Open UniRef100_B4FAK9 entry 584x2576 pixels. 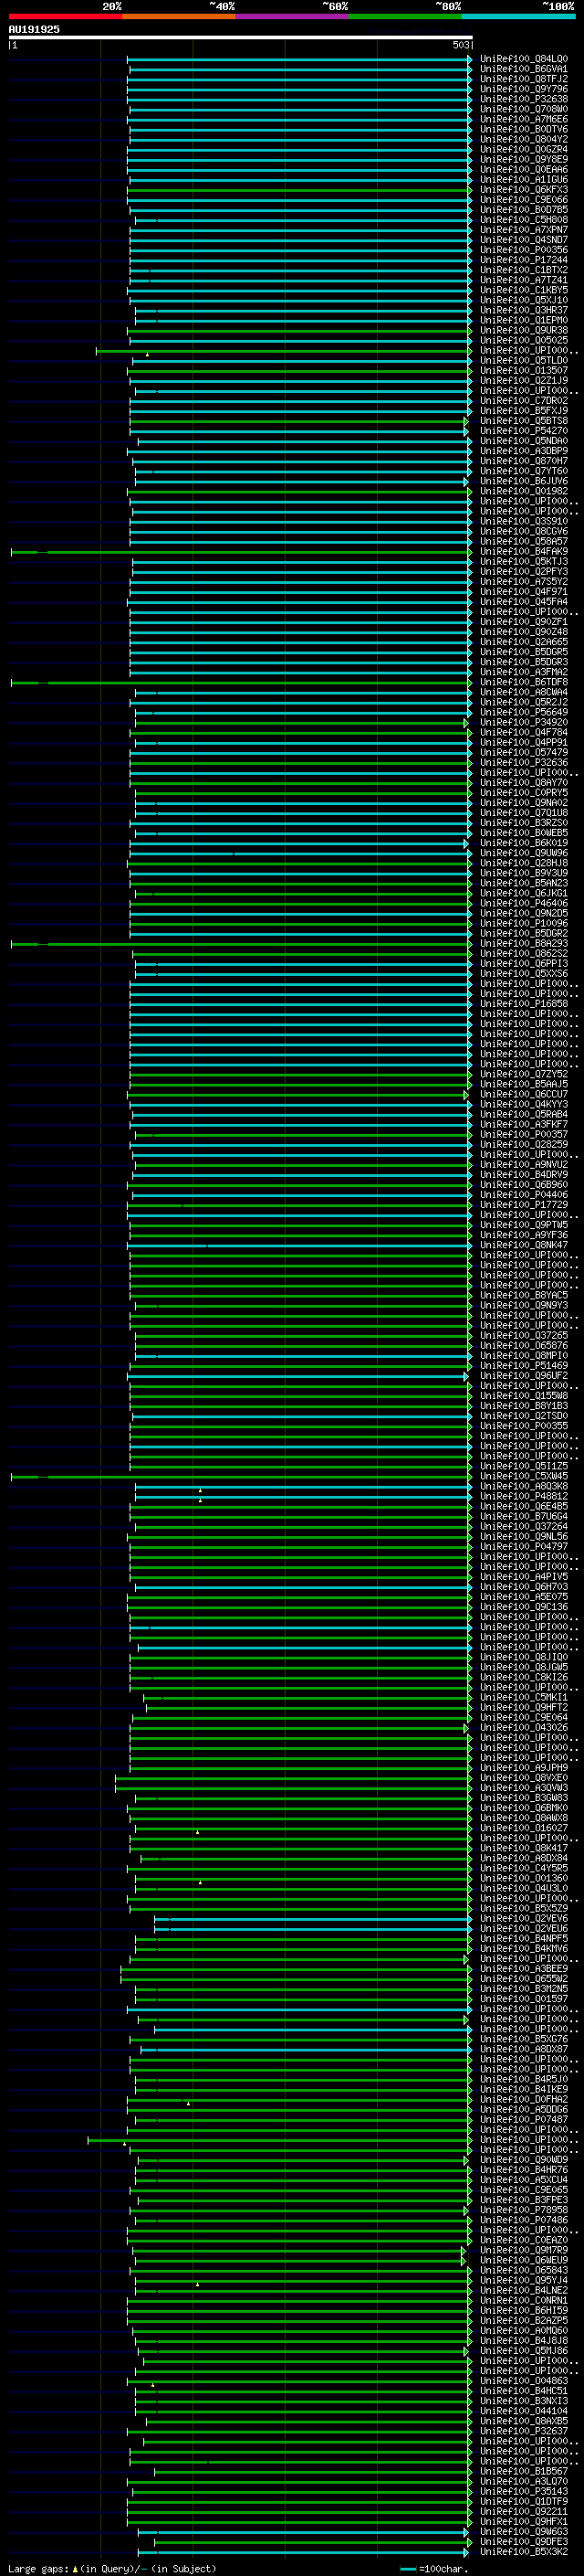523,551
